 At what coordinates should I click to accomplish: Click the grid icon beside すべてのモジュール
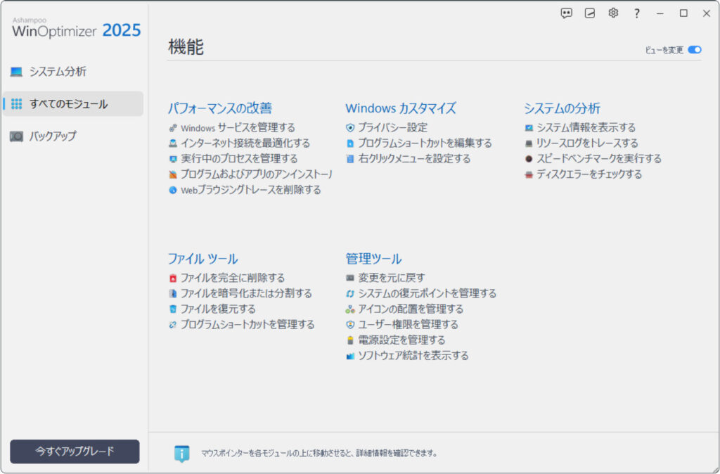(x=17, y=104)
